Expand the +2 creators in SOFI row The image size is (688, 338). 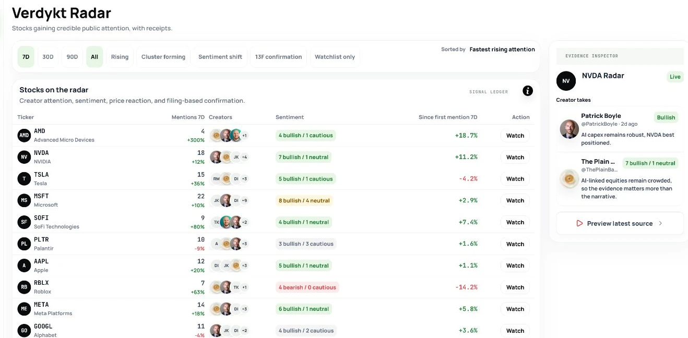[x=244, y=222]
